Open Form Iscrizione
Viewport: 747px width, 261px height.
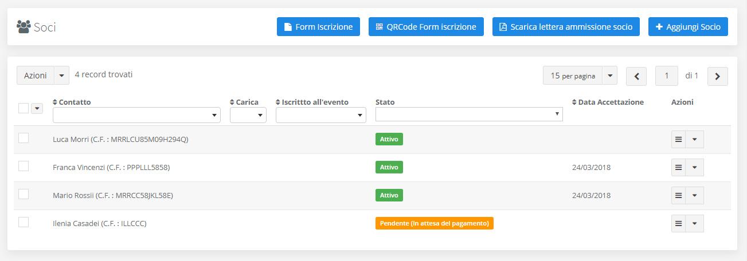click(318, 27)
